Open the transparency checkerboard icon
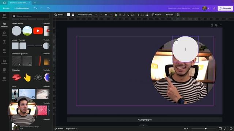 [178, 15]
